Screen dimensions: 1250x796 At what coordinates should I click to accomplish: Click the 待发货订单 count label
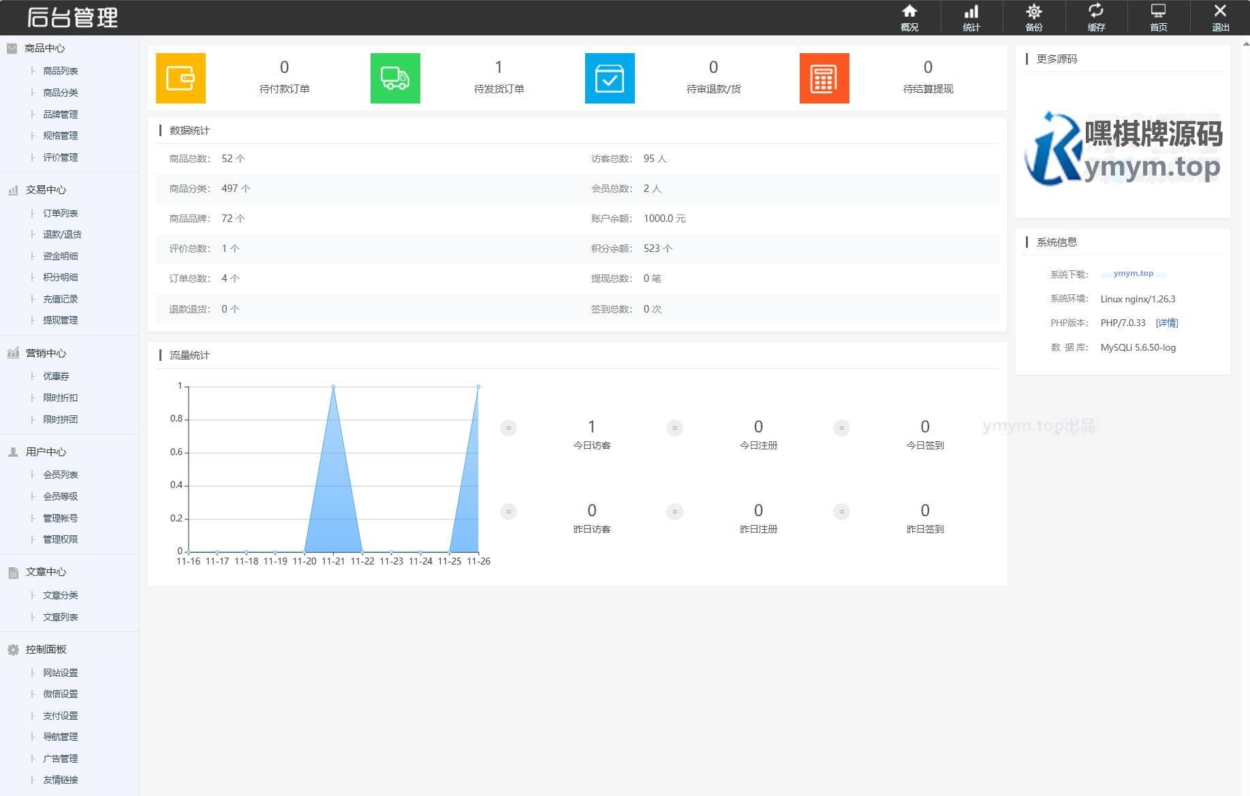click(x=499, y=89)
